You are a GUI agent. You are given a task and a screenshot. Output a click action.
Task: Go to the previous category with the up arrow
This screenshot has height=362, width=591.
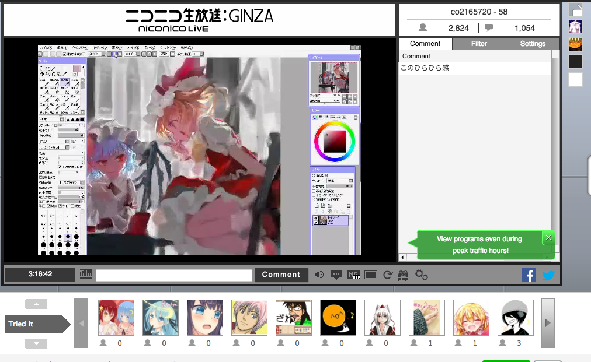point(36,304)
